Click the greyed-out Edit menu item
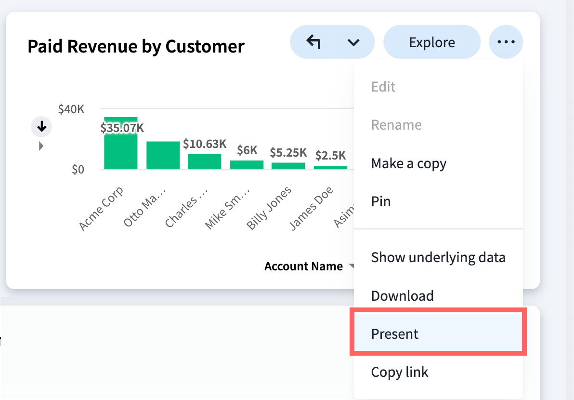574x400 pixels. 383,87
